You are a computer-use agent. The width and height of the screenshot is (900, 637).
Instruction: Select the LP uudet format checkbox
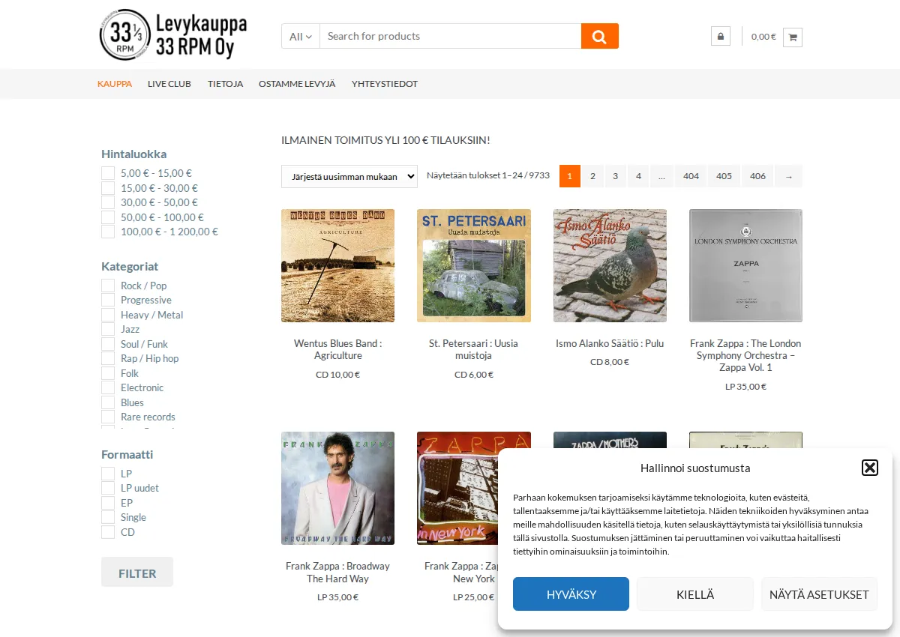(108, 488)
